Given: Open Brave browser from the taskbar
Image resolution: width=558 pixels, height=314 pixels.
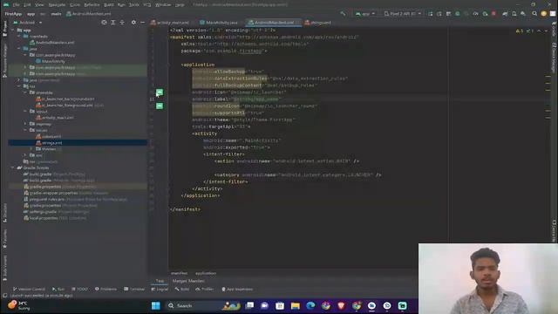Looking at the screenshot, I should 341,306.
